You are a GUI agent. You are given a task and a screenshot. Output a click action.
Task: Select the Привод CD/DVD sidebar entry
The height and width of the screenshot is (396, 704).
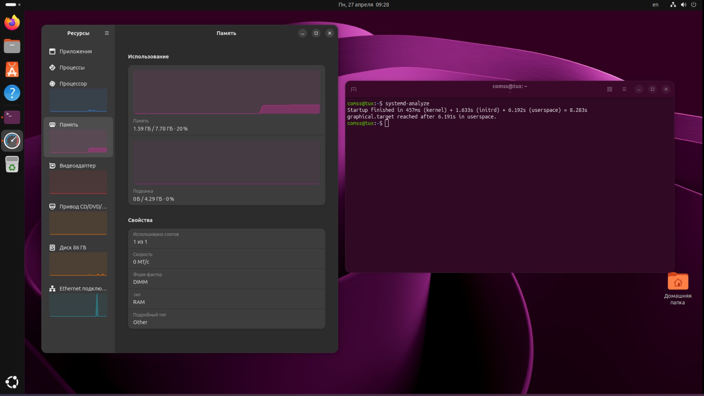(83, 207)
